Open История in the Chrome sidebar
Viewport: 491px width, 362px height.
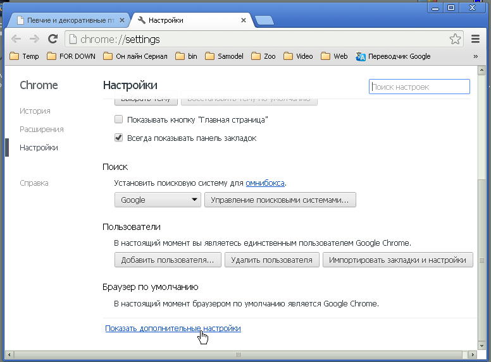coord(35,111)
